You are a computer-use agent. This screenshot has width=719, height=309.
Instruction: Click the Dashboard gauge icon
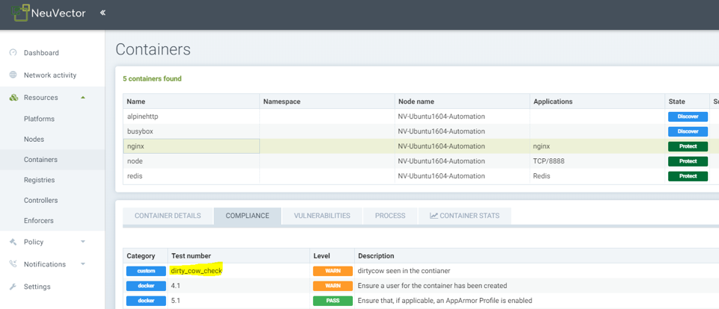coord(13,53)
